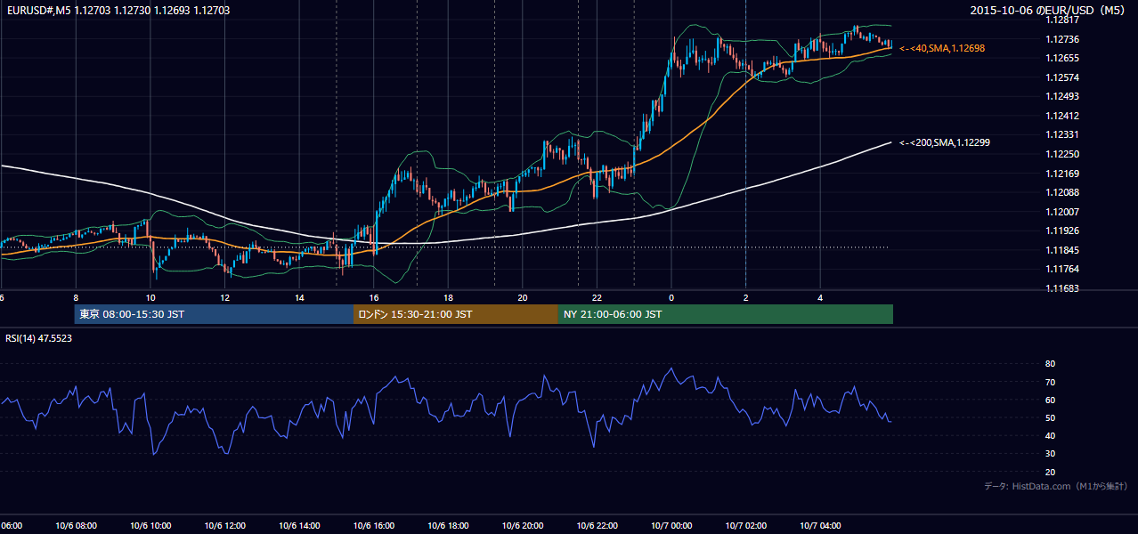
Task: Click the 1.11764 price axis label
Action: tap(1063, 269)
